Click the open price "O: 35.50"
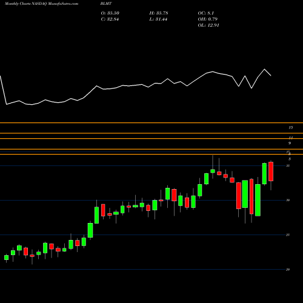Image resolution: width=303 pixels, height=303 pixels. click(x=110, y=13)
